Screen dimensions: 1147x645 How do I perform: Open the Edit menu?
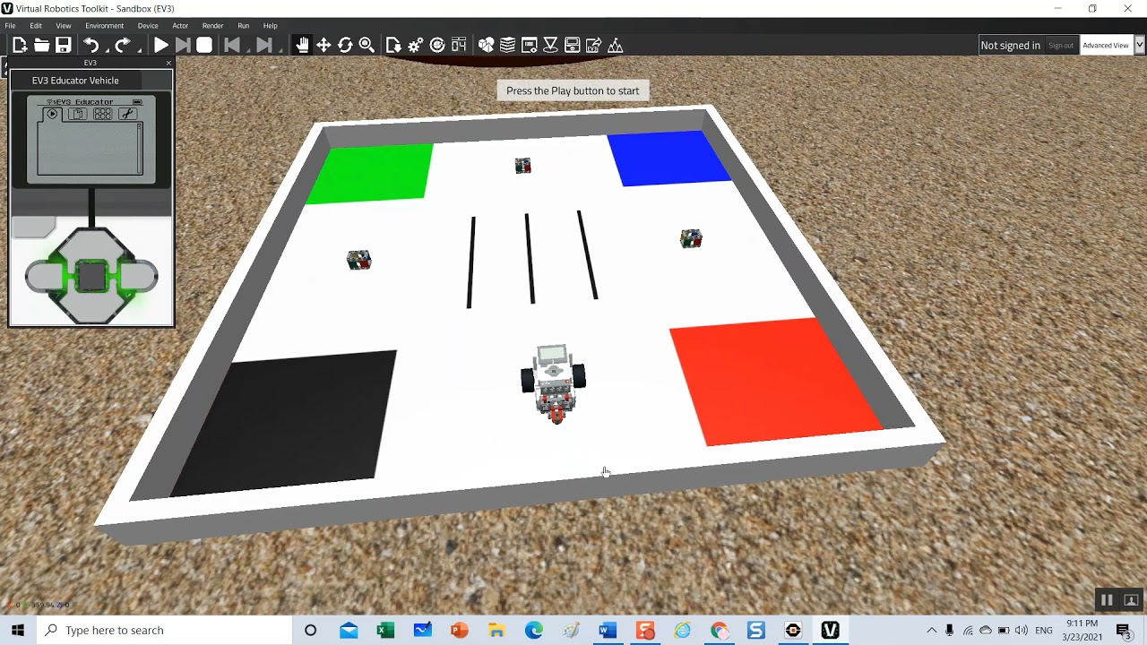pos(36,25)
